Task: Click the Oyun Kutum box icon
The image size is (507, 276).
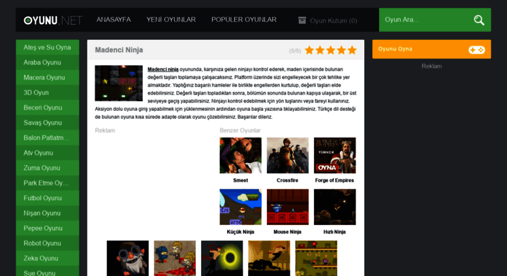Action: click(302, 20)
